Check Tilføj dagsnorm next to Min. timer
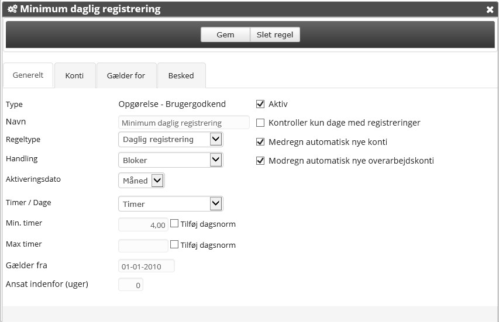 [174, 223]
